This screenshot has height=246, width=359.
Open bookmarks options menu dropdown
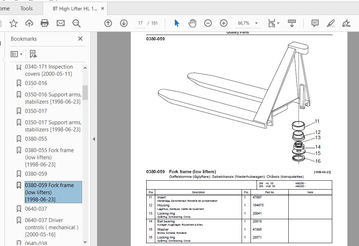coord(17,54)
